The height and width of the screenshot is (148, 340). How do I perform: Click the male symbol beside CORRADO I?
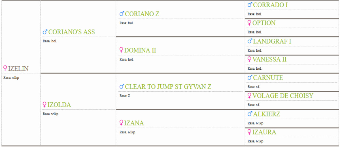(250, 5)
